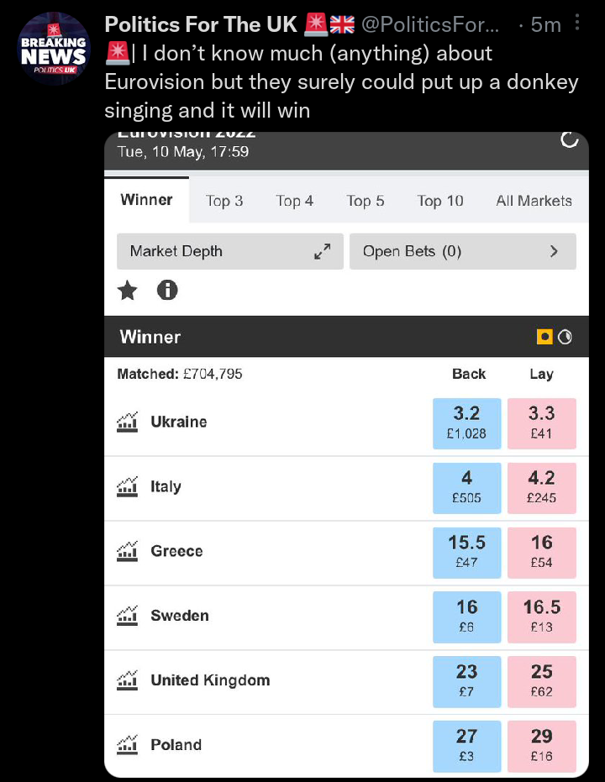Click Ukraine back odds 3.2
Screen dimensions: 605x782
point(466,422)
